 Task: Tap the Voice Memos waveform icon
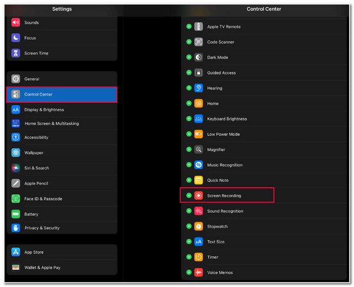coord(198,272)
